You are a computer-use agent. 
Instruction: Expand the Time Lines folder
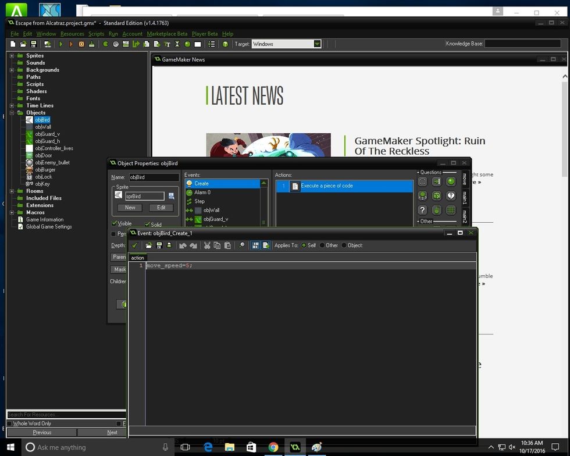(x=12, y=105)
